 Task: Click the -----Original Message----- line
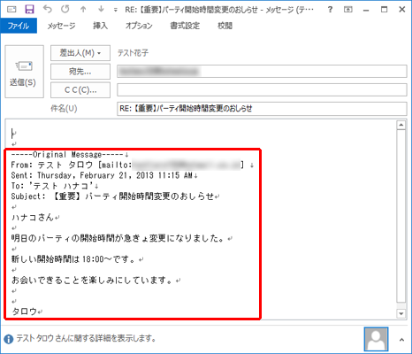pyautogui.click(x=70, y=155)
